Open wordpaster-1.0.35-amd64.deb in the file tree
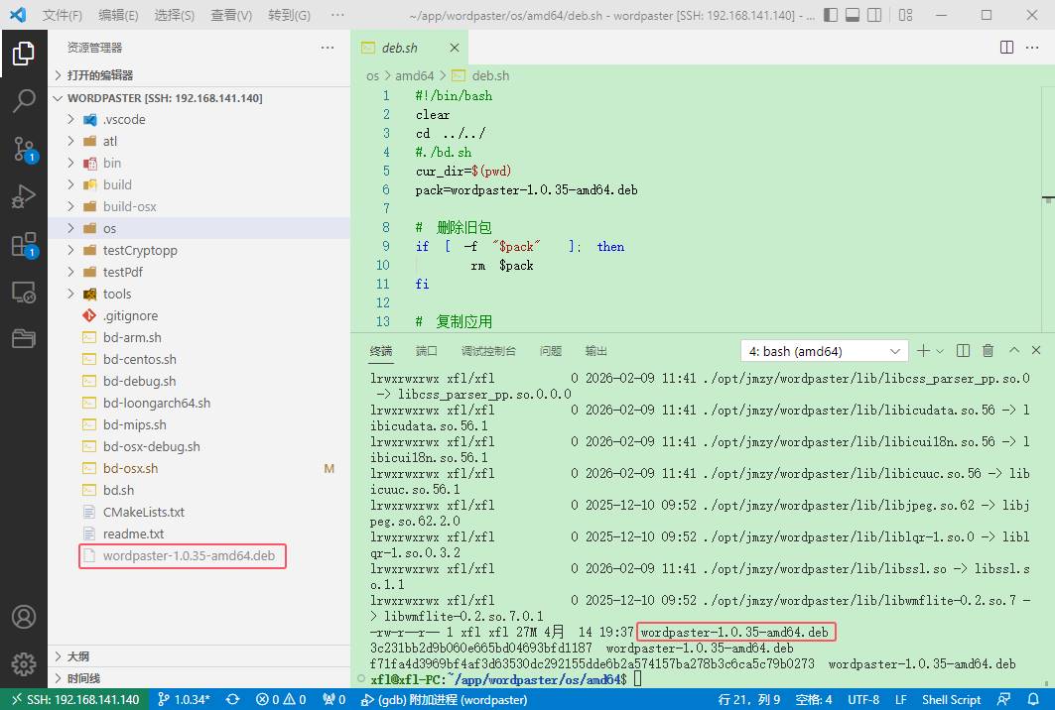The height and width of the screenshot is (710, 1055). [x=189, y=555]
